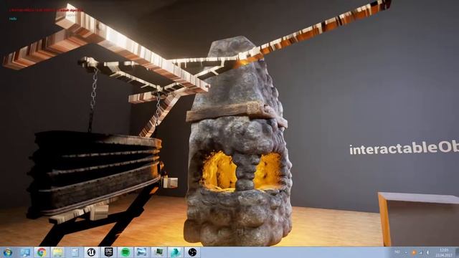Open Google Chrome from the taskbar
This screenshot has height=258, width=459.
pyautogui.click(x=42, y=252)
